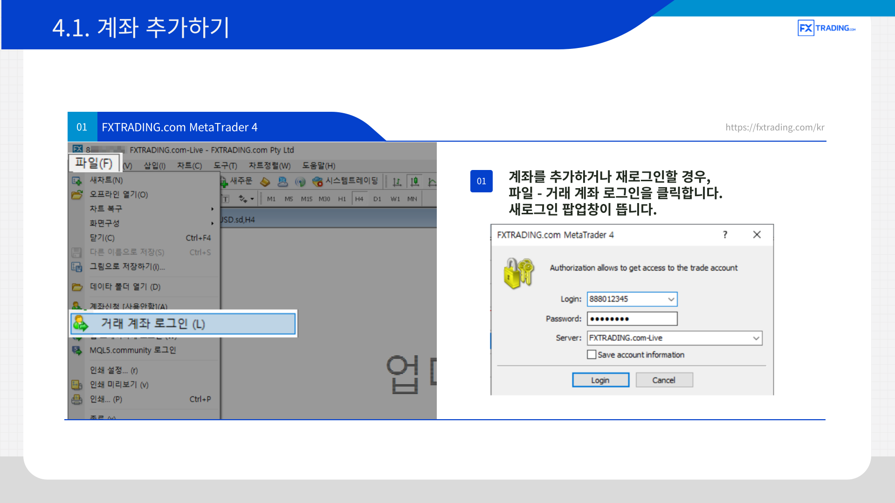
Task: Click the new chart icon beside 새차트
Action: click(x=77, y=181)
